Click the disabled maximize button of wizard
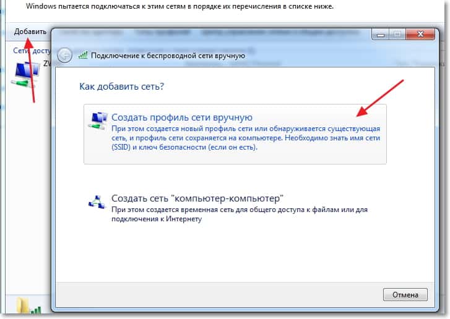 pyautogui.click(x=397, y=35)
